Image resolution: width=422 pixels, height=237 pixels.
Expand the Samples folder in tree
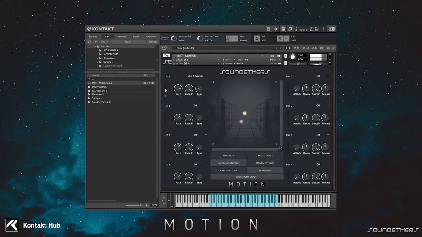tap(97, 62)
